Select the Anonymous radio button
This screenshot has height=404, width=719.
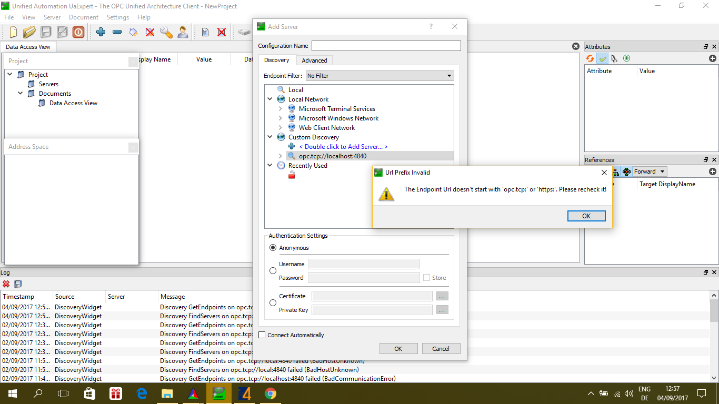point(273,248)
